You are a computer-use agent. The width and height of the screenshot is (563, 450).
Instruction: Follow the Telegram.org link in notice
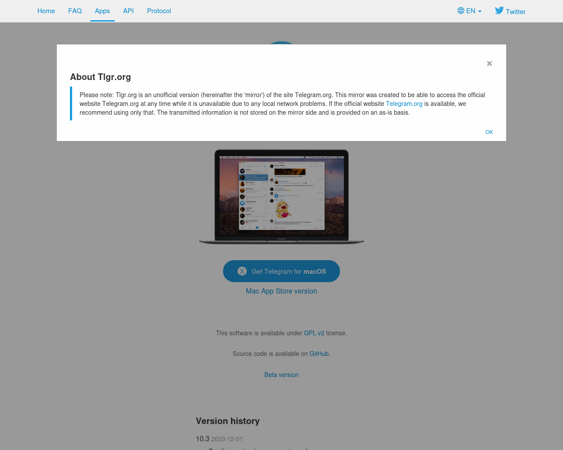(404, 104)
